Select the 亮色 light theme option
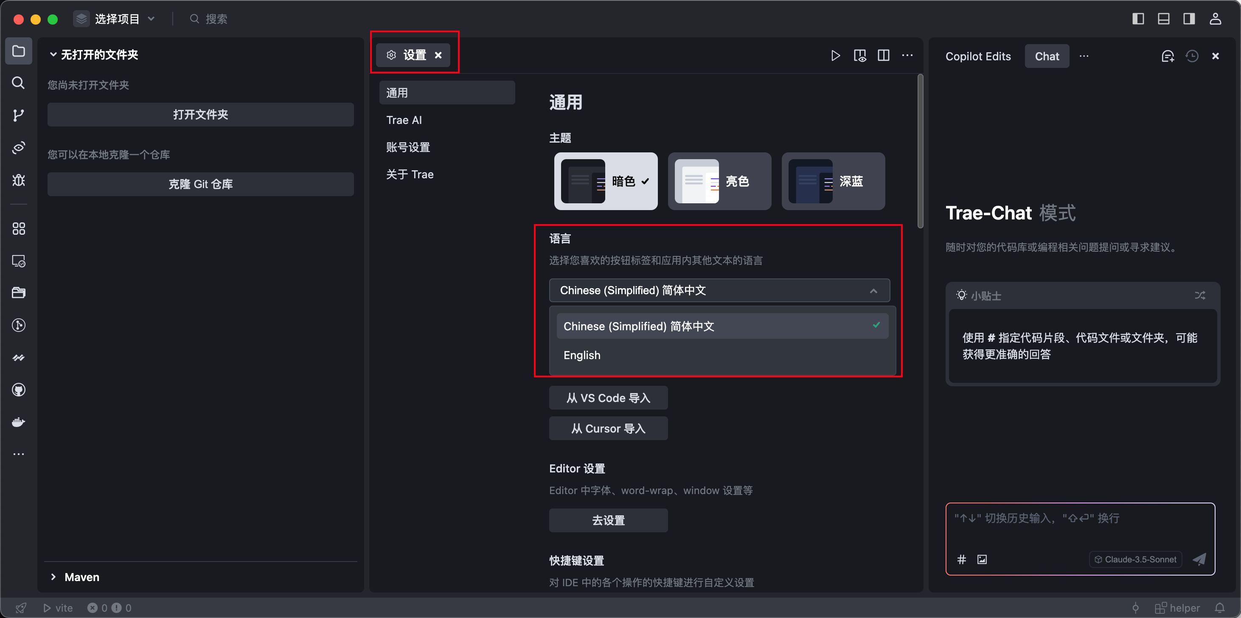Image resolution: width=1241 pixels, height=618 pixels. pos(719,181)
